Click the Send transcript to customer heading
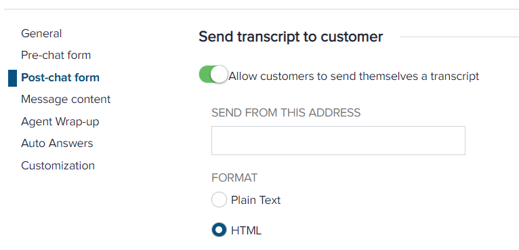 pos(291,37)
